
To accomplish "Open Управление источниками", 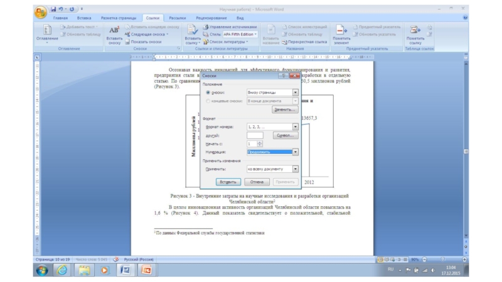I will pyautogui.click(x=230, y=27).
